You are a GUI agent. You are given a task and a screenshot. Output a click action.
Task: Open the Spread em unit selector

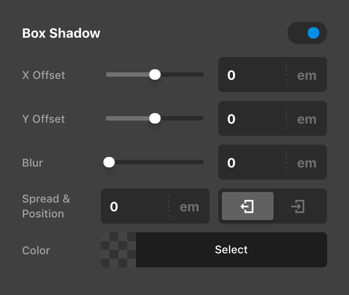coord(189,206)
